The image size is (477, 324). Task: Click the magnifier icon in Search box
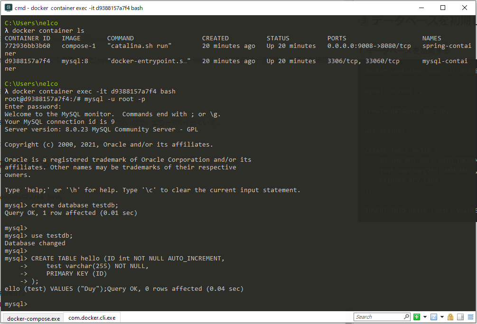pyautogui.click(x=406, y=317)
